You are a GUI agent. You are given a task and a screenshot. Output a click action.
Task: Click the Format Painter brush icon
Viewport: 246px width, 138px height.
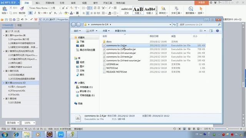point(22,9)
